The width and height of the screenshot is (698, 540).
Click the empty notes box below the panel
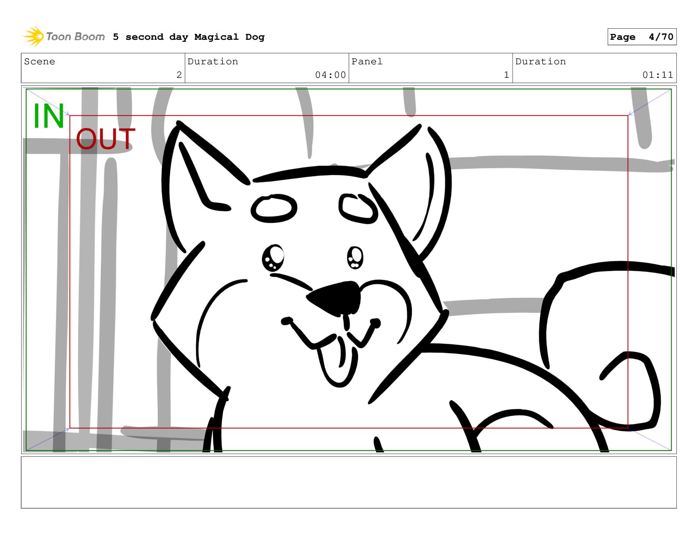click(x=349, y=482)
